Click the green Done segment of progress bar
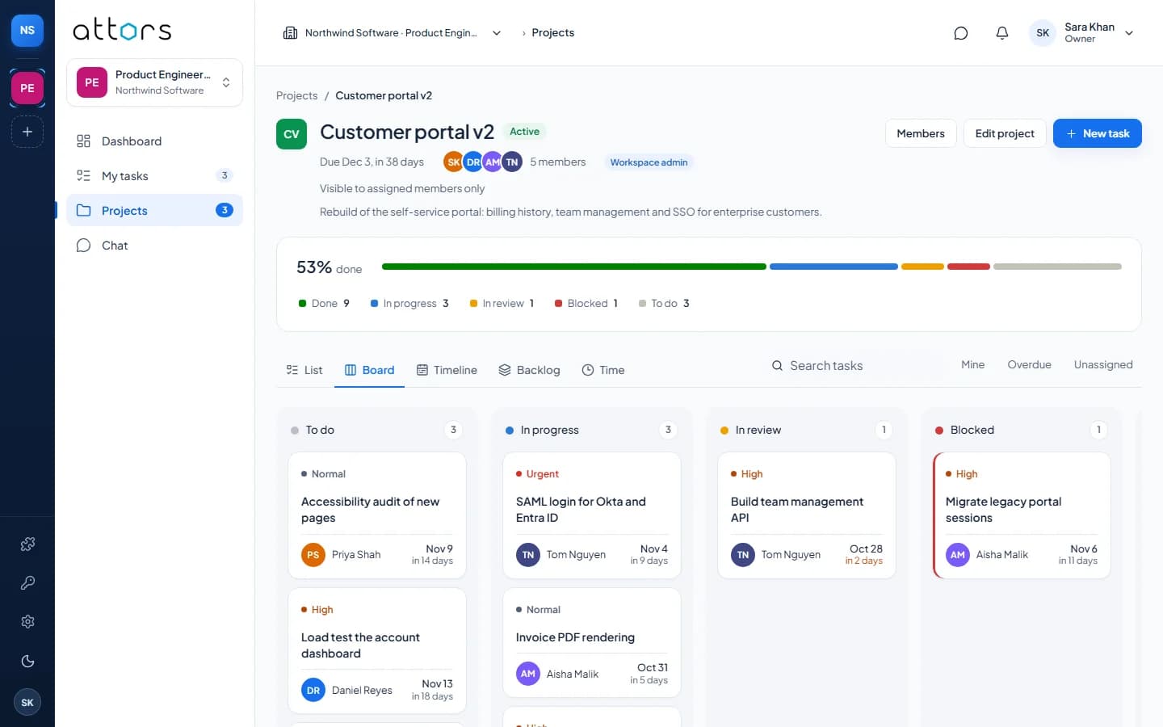This screenshot has width=1163, height=727. pyautogui.click(x=573, y=267)
